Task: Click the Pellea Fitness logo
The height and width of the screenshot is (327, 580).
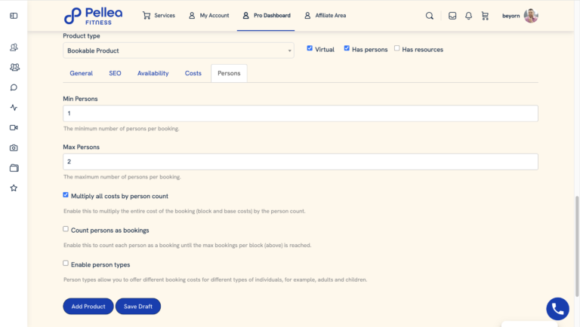Action: pos(93,17)
